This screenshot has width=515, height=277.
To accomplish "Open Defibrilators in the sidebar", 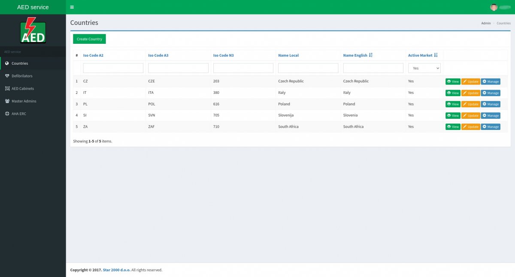I will (22, 76).
